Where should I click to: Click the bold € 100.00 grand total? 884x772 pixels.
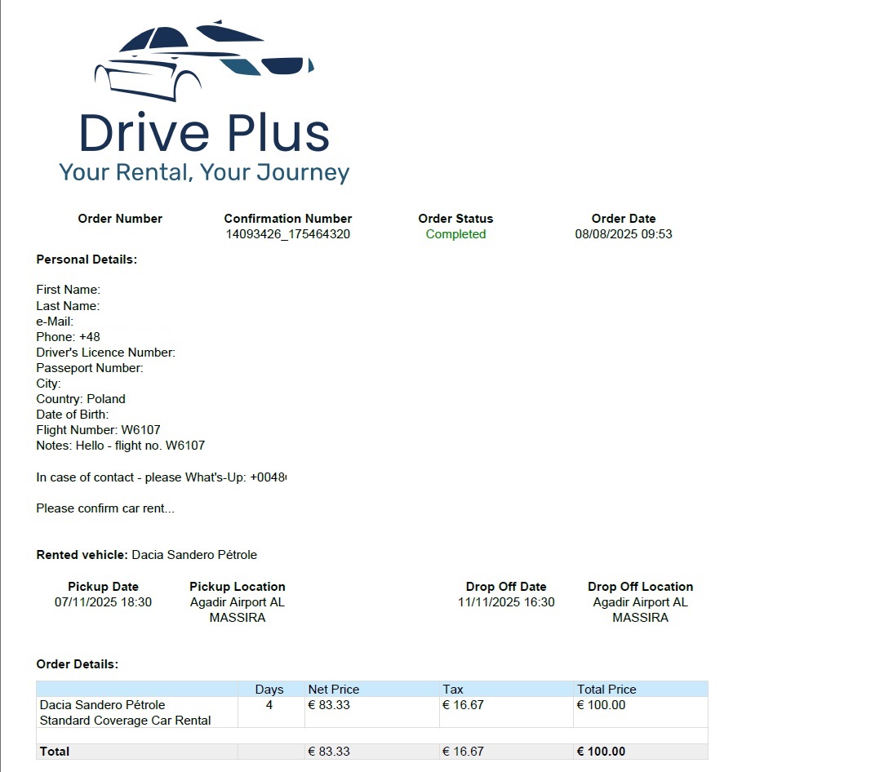[601, 752]
